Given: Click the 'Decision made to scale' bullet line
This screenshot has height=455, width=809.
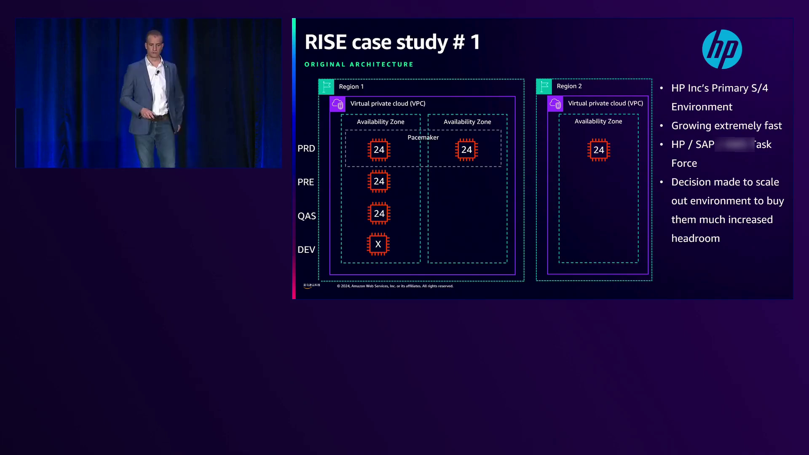Looking at the screenshot, I should pyautogui.click(x=725, y=182).
